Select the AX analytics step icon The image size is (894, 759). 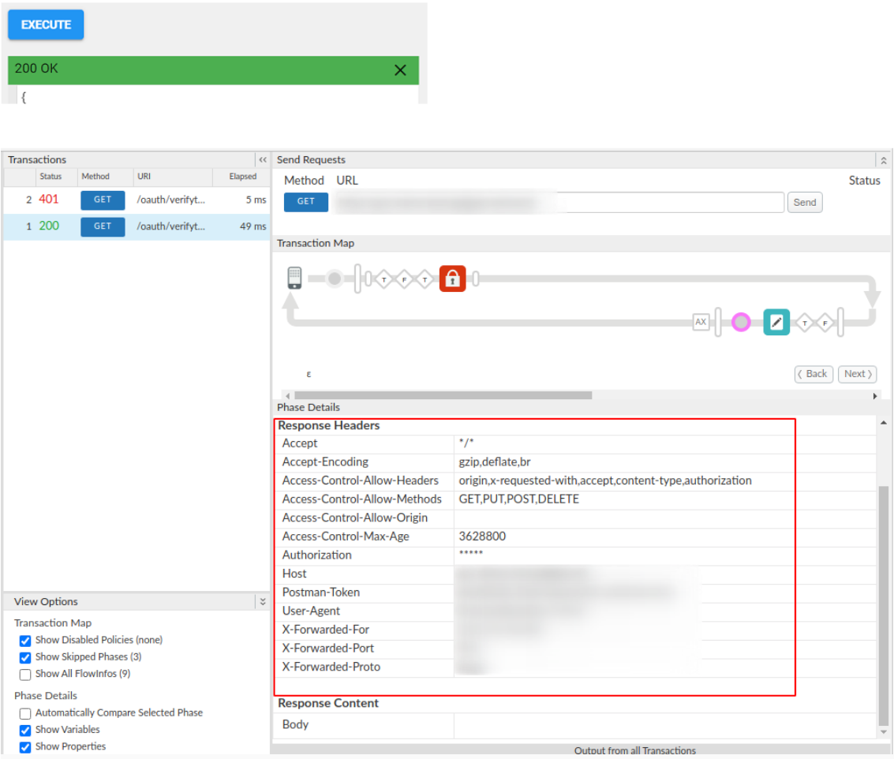pyautogui.click(x=701, y=322)
